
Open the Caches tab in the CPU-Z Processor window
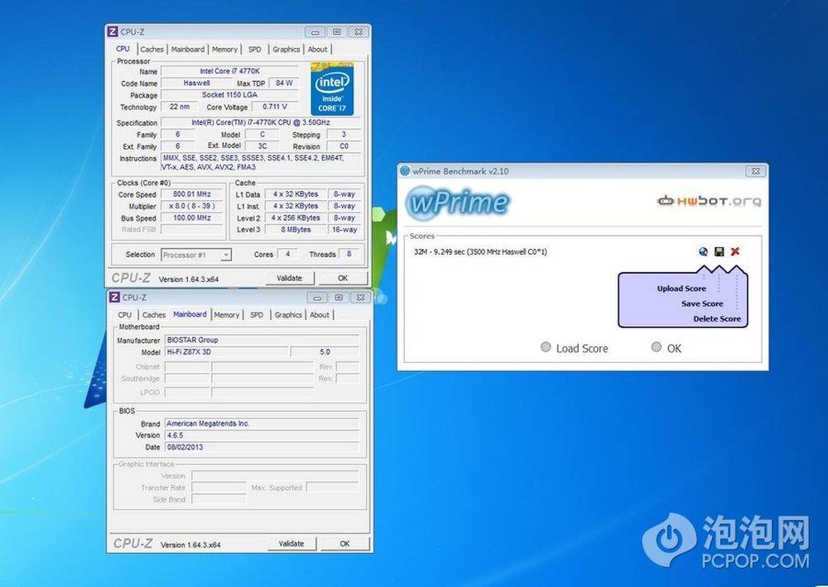point(152,49)
